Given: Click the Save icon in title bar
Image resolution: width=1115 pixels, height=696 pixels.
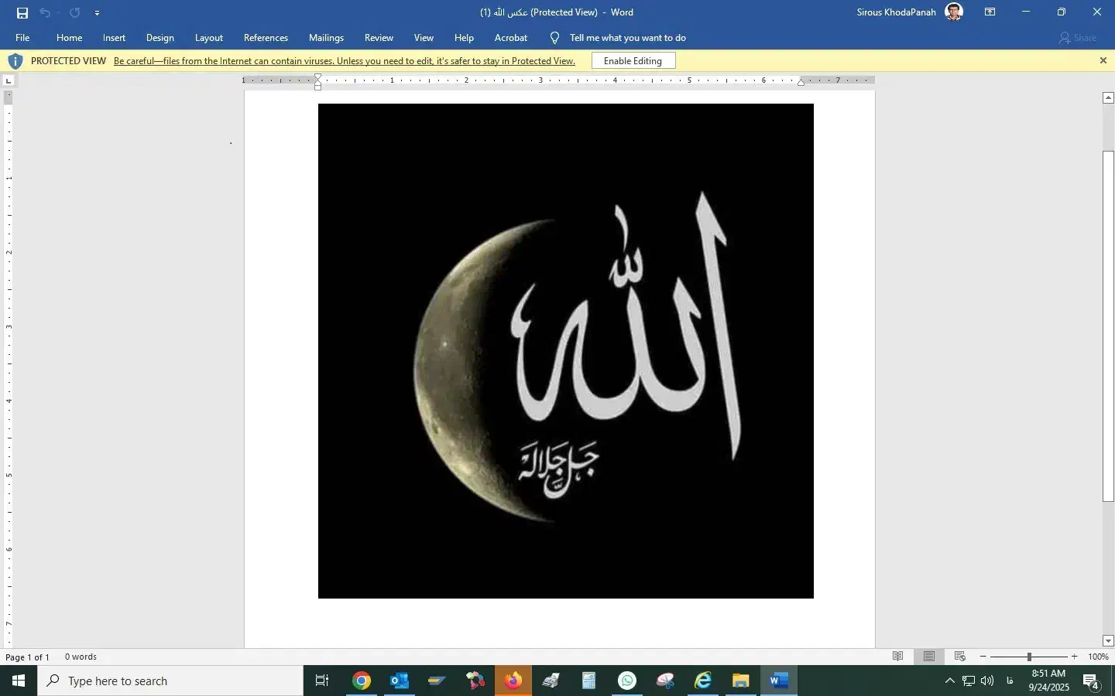Looking at the screenshot, I should point(22,12).
